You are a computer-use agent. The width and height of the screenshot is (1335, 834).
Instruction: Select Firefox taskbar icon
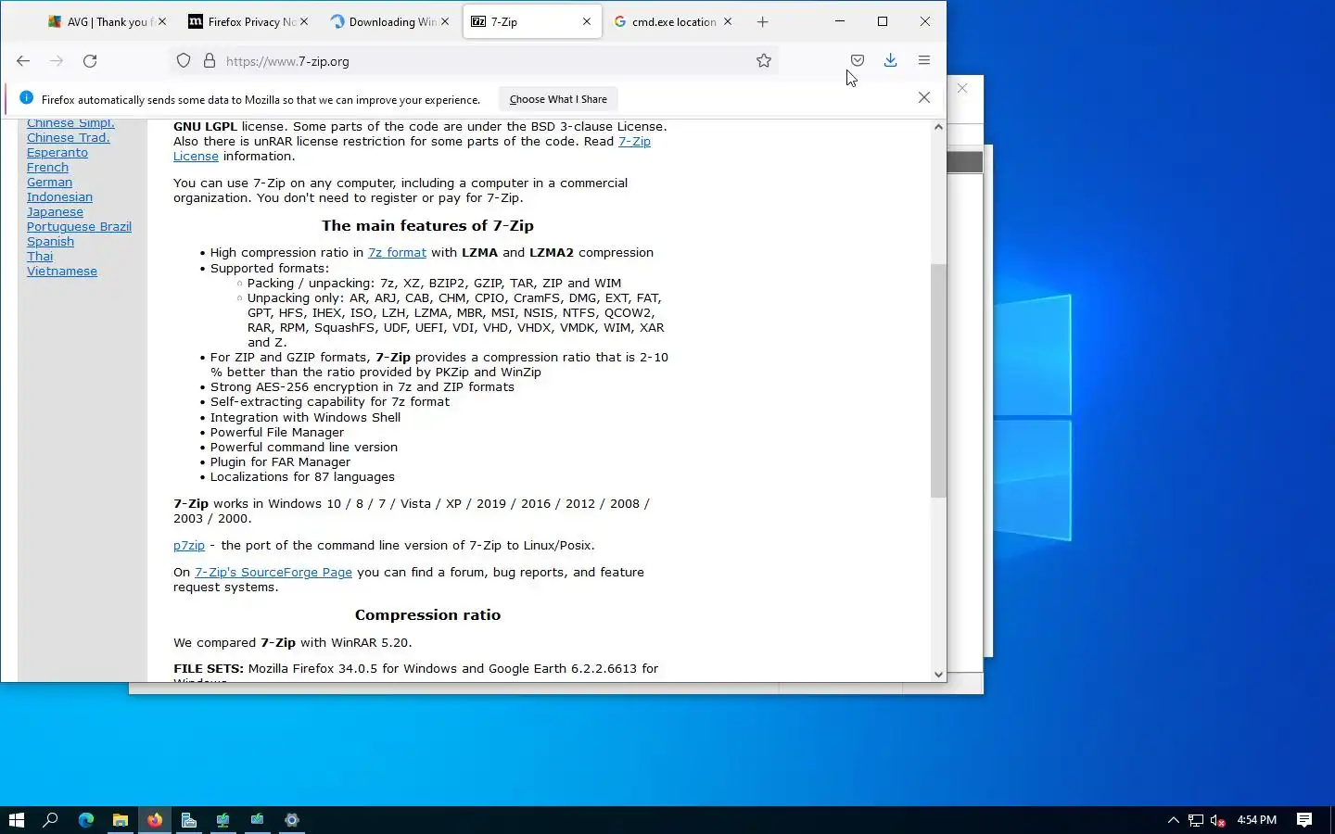click(155, 820)
